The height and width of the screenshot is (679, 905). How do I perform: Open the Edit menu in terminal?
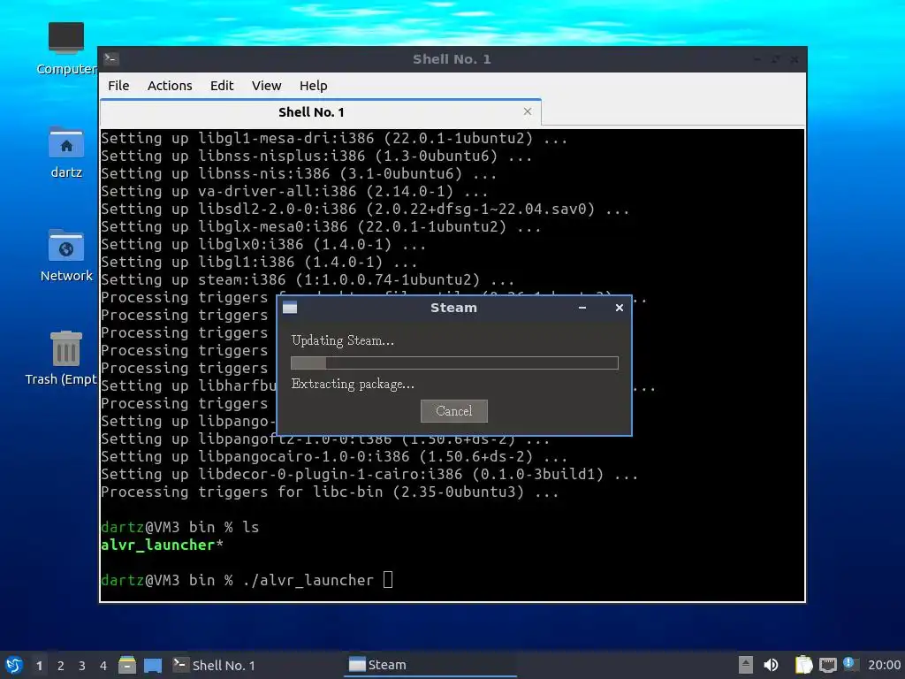(x=222, y=86)
